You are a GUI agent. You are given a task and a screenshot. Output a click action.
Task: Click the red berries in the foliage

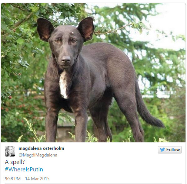tap(10, 97)
